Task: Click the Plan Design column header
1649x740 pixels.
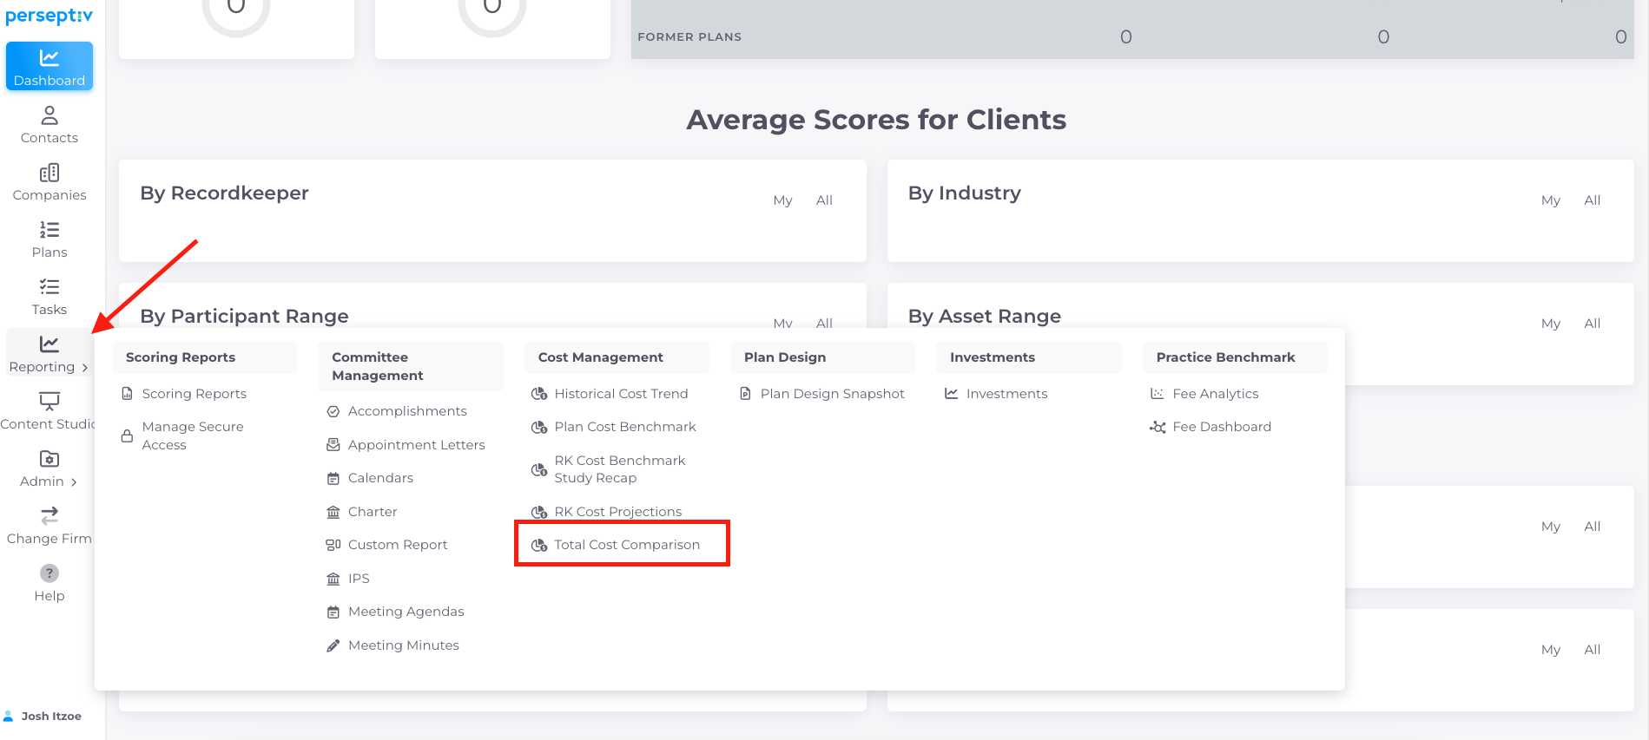Action: click(x=822, y=357)
